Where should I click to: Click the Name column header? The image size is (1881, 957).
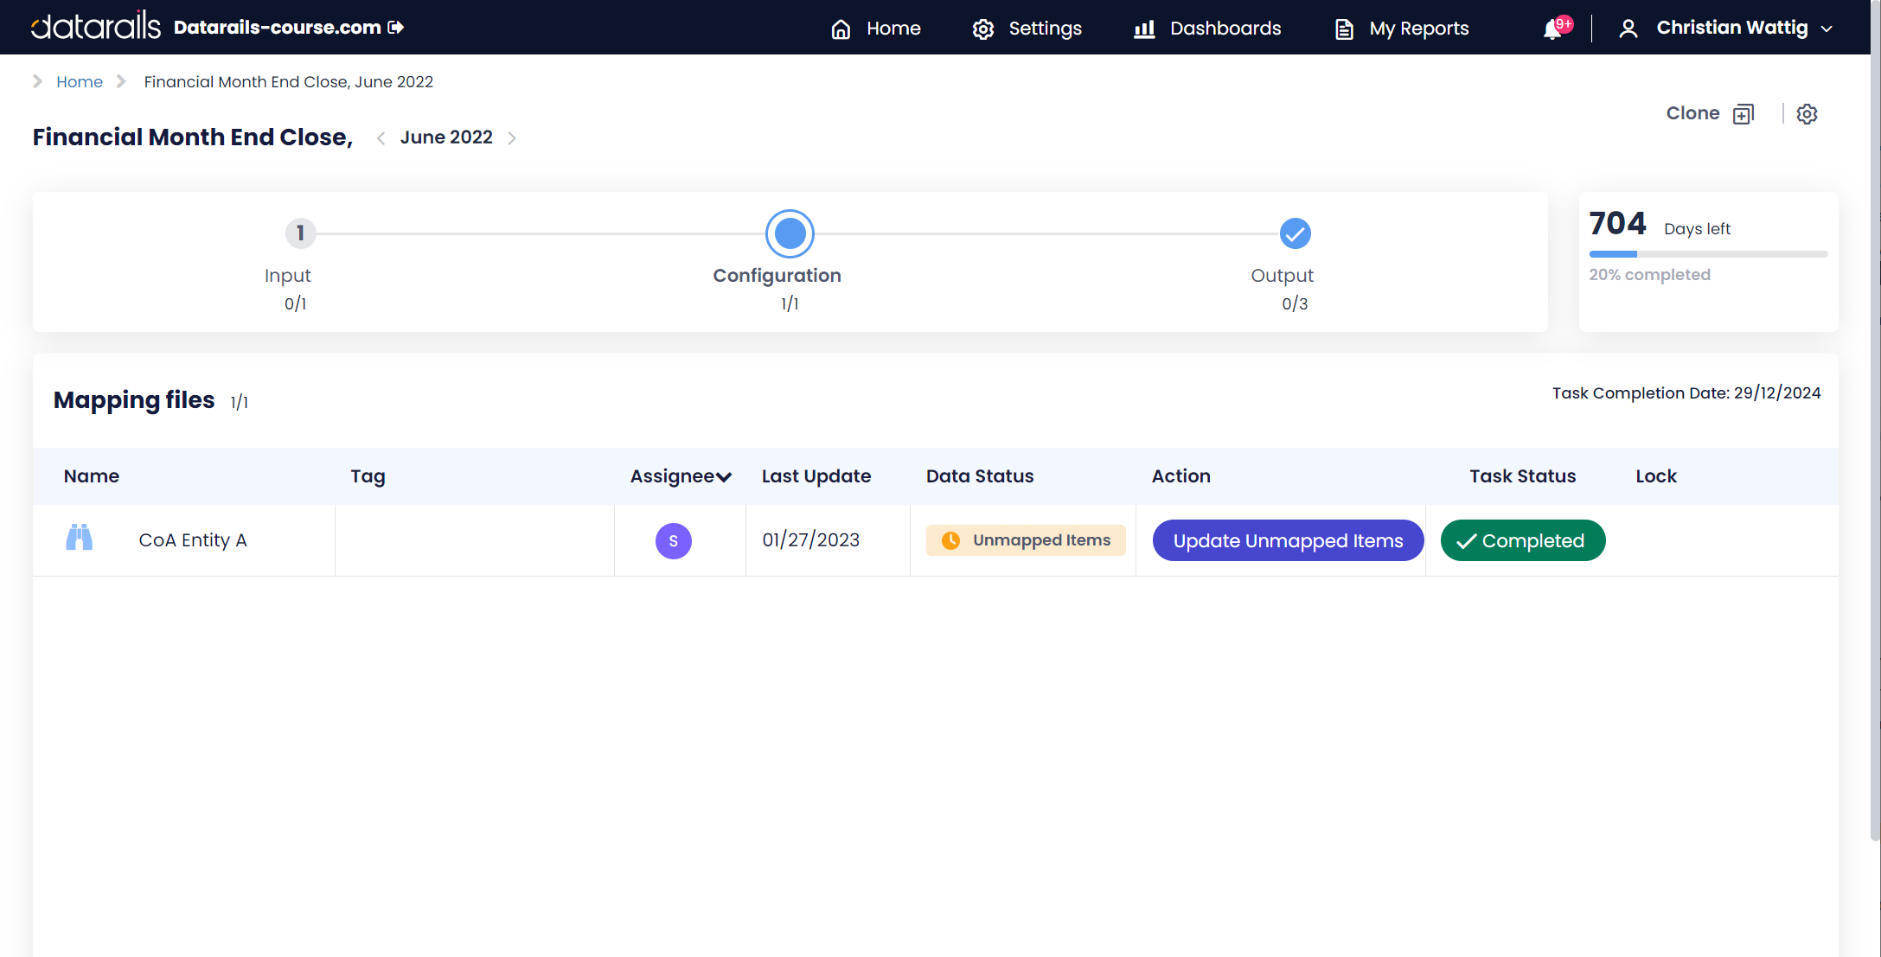pyautogui.click(x=92, y=476)
